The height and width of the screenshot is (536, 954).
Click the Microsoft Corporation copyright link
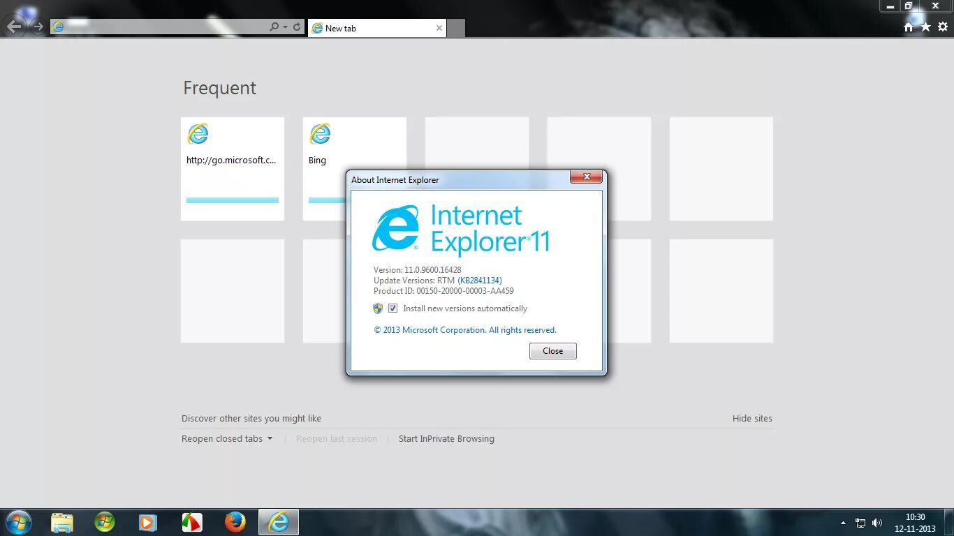(x=465, y=330)
